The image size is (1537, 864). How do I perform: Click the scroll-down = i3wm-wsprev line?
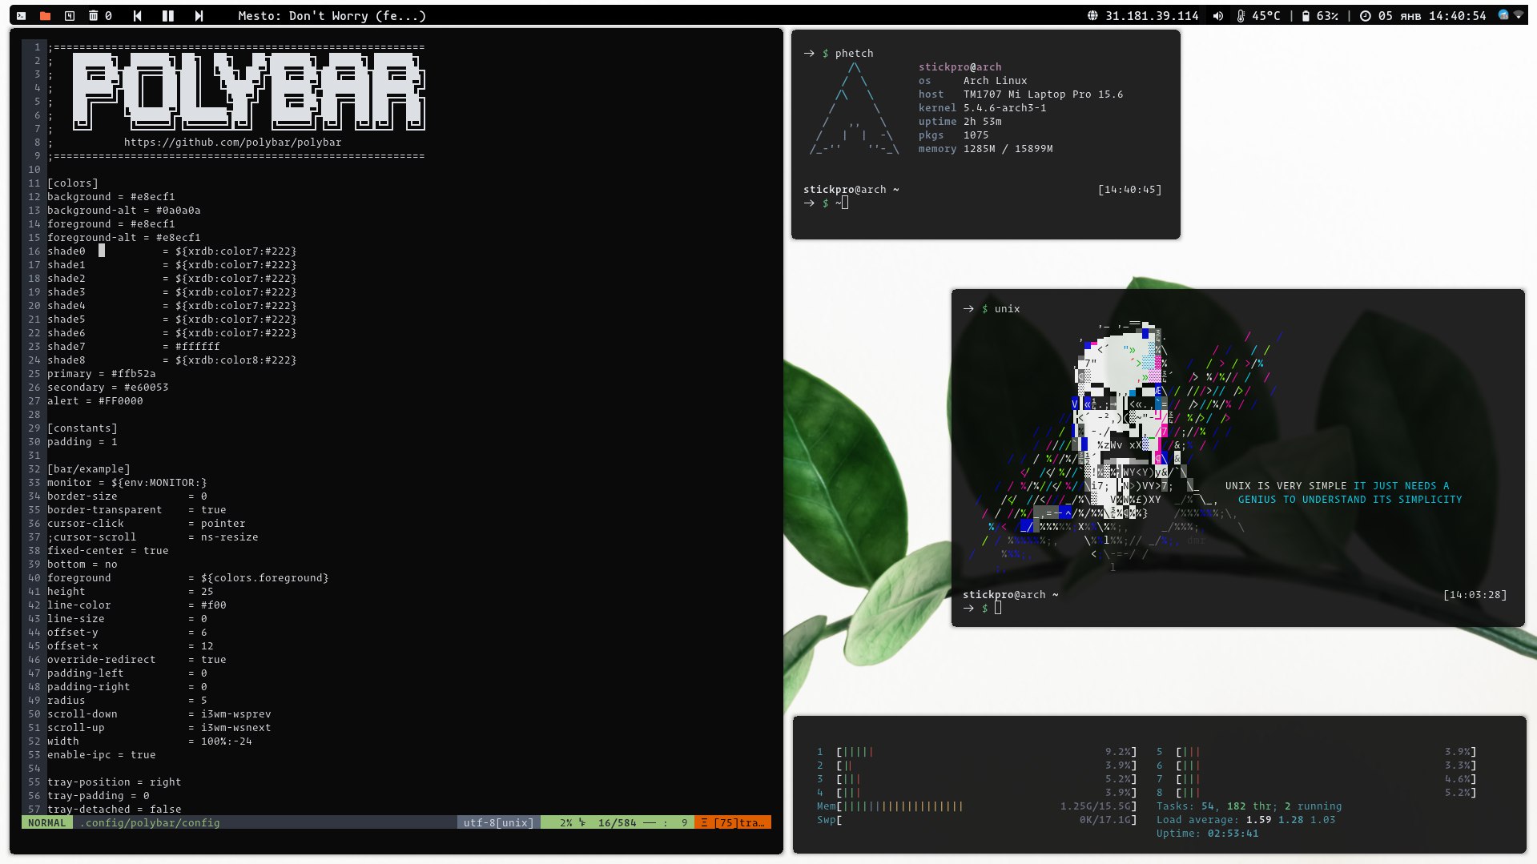click(159, 713)
